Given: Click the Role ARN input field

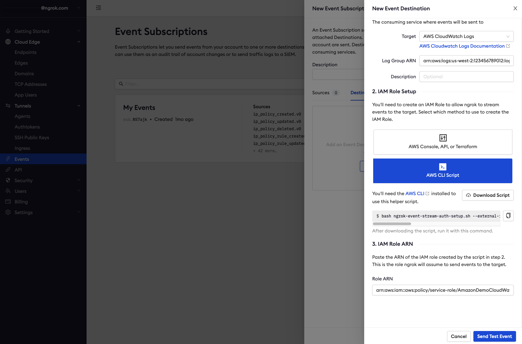Looking at the screenshot, I should click(443, 290).
